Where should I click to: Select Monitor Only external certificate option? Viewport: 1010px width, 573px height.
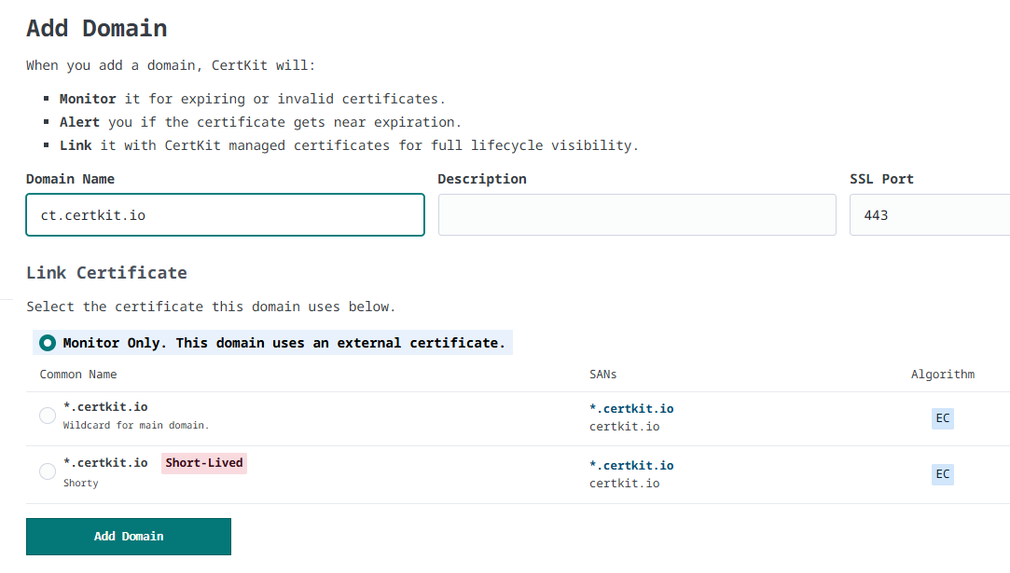pos(47,343)
